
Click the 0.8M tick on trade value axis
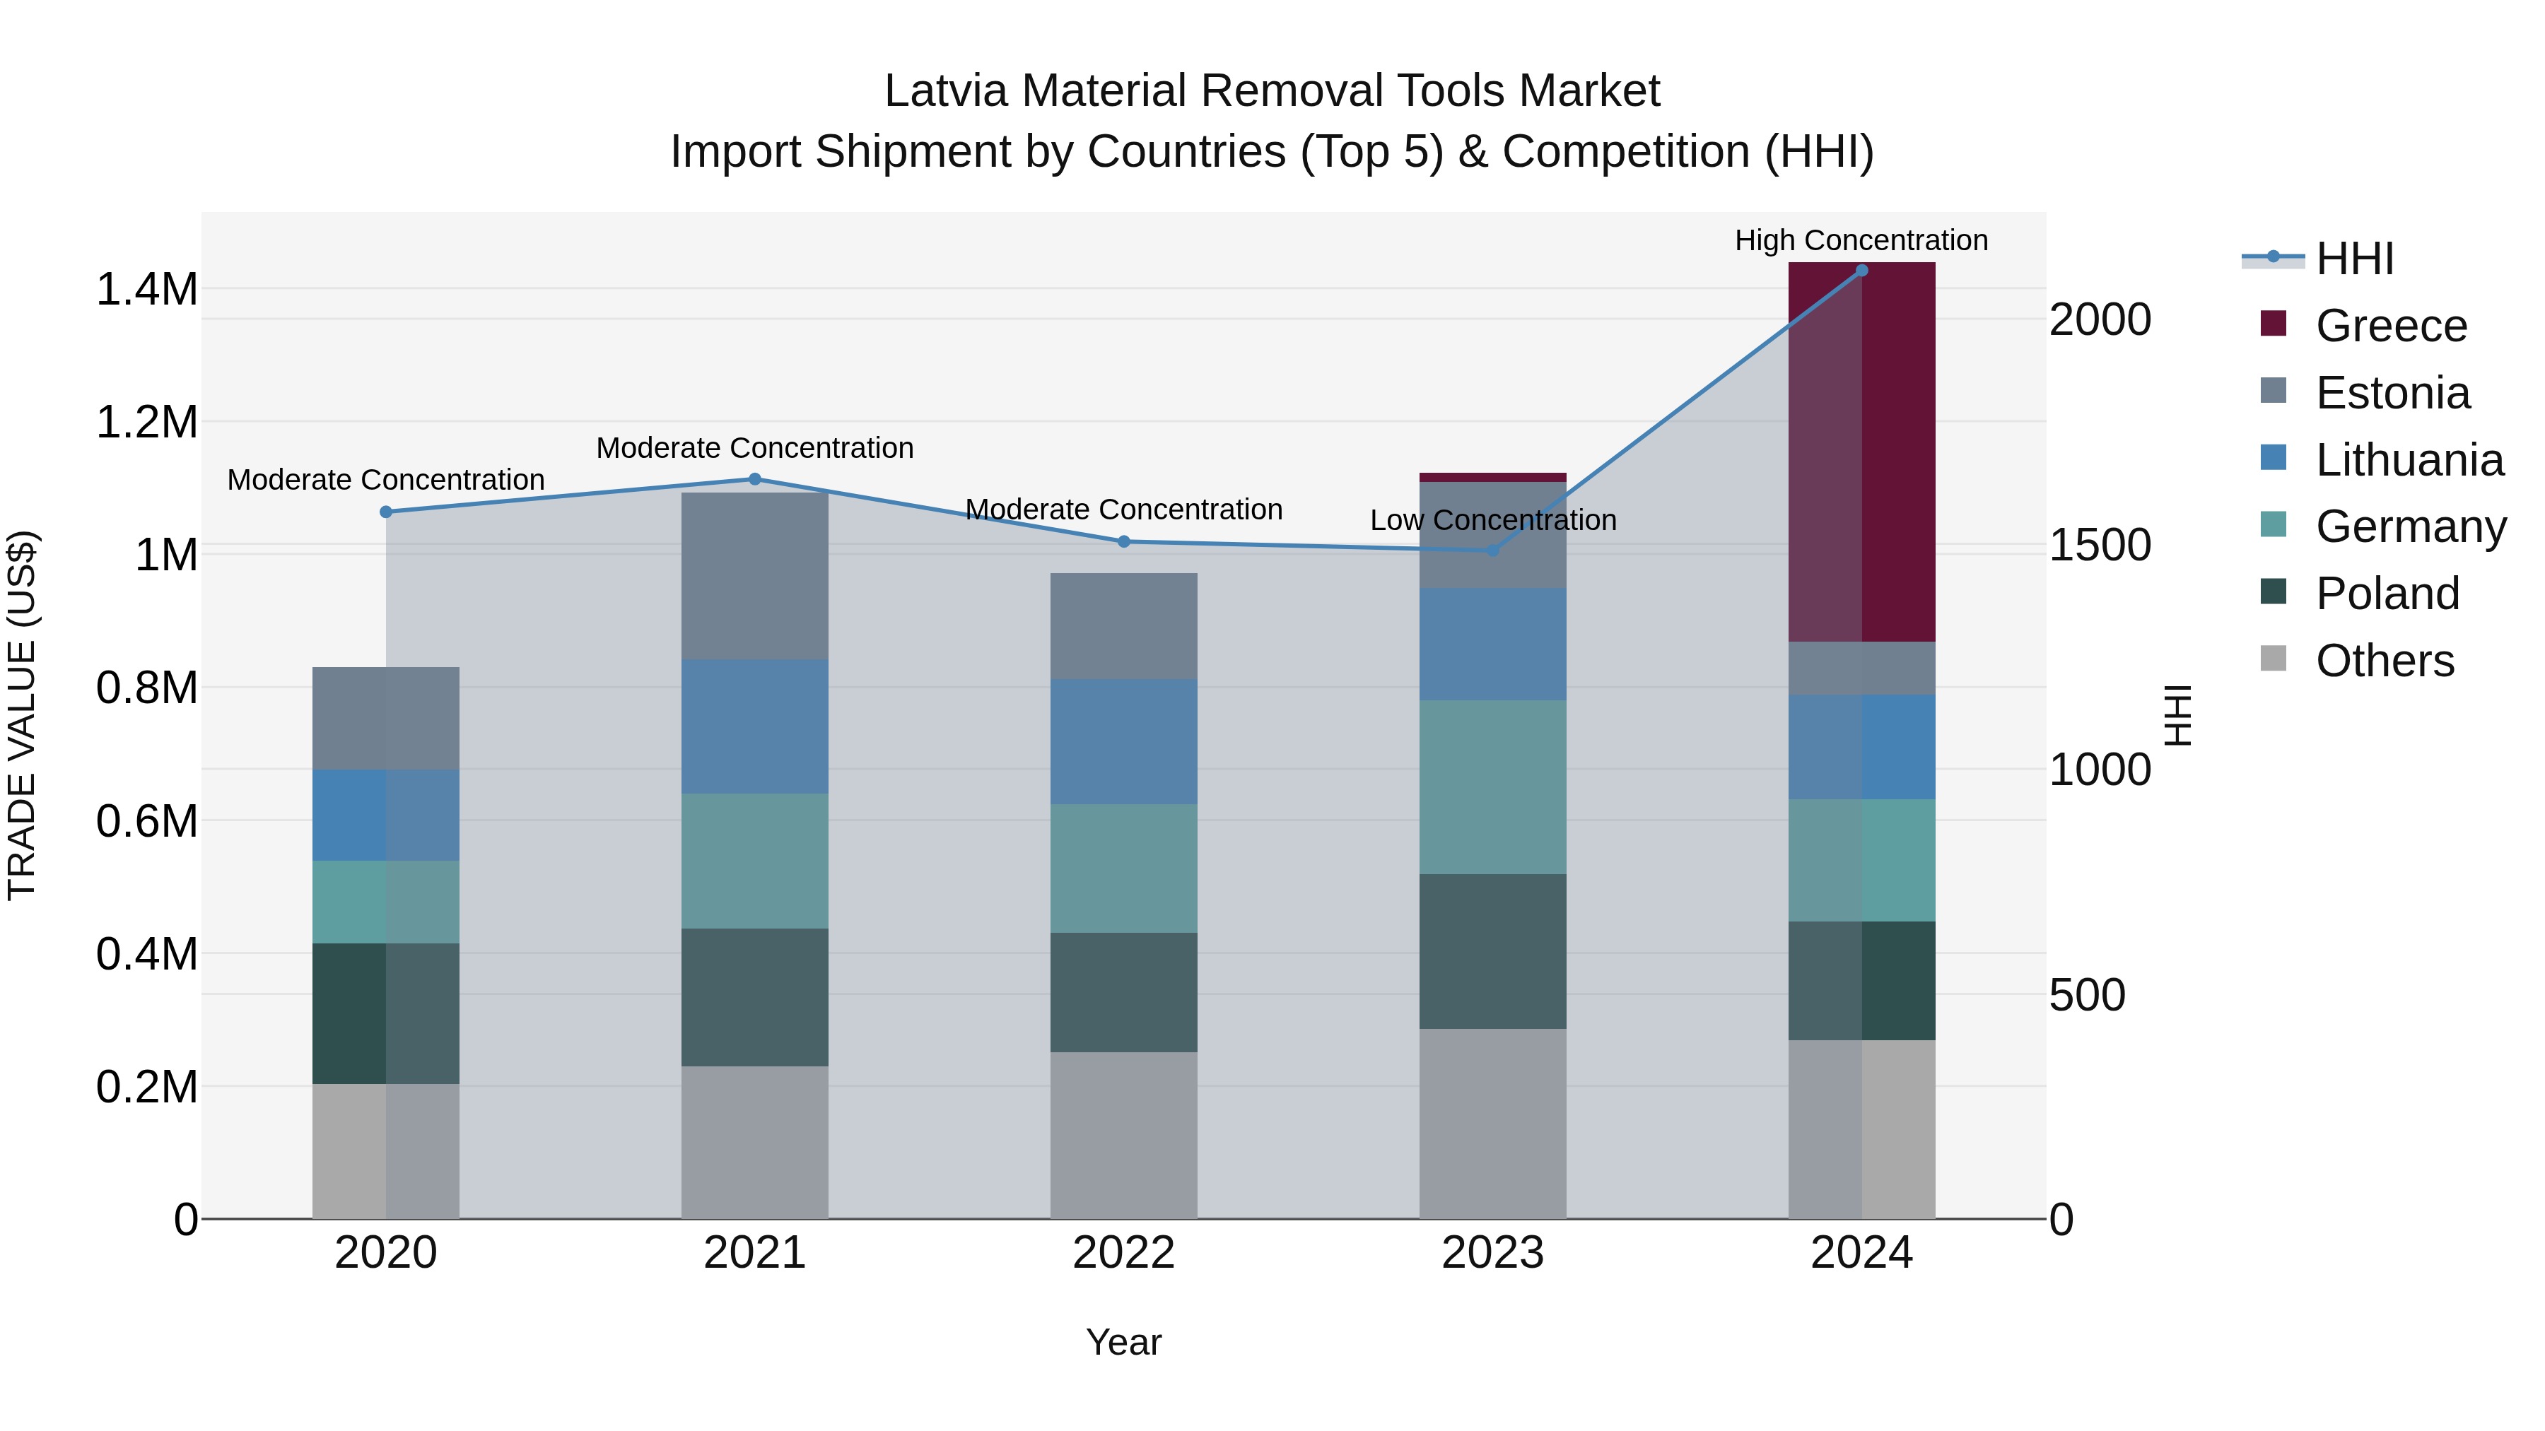[x=147, y=688]
